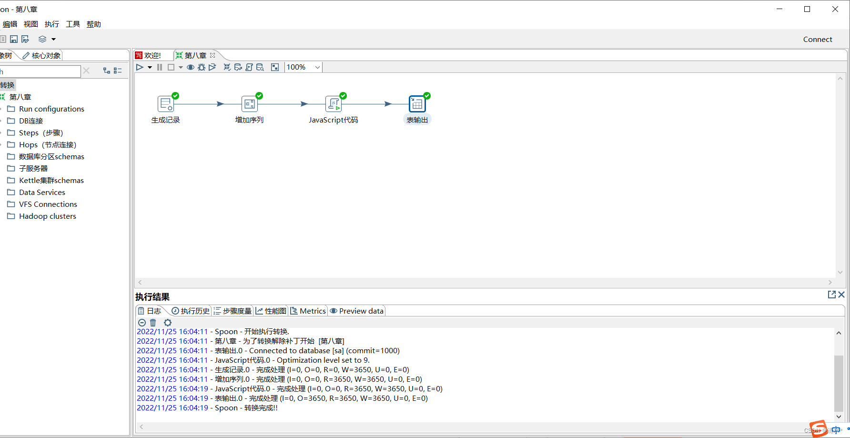Select the Data Services folder
The image size is (850, 438).
[x=42, y=193]
